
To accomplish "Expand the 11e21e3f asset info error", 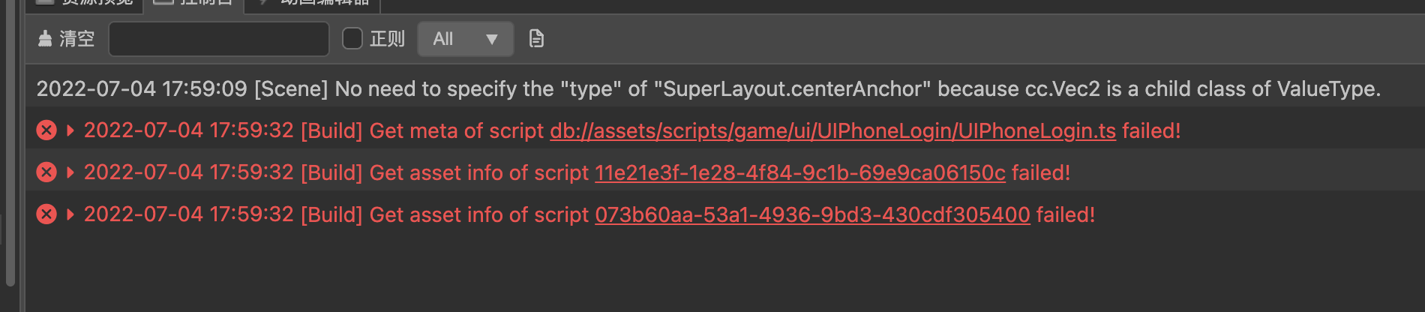I will point(70,172).
